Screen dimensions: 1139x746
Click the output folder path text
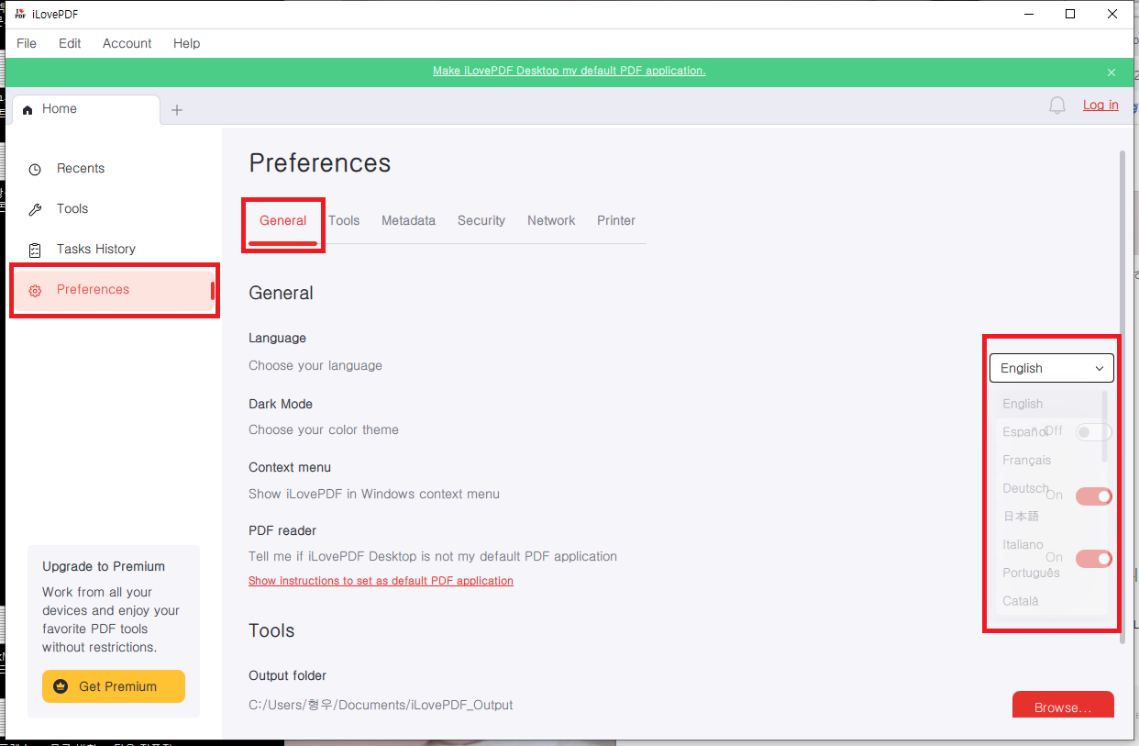coord(381,705)
